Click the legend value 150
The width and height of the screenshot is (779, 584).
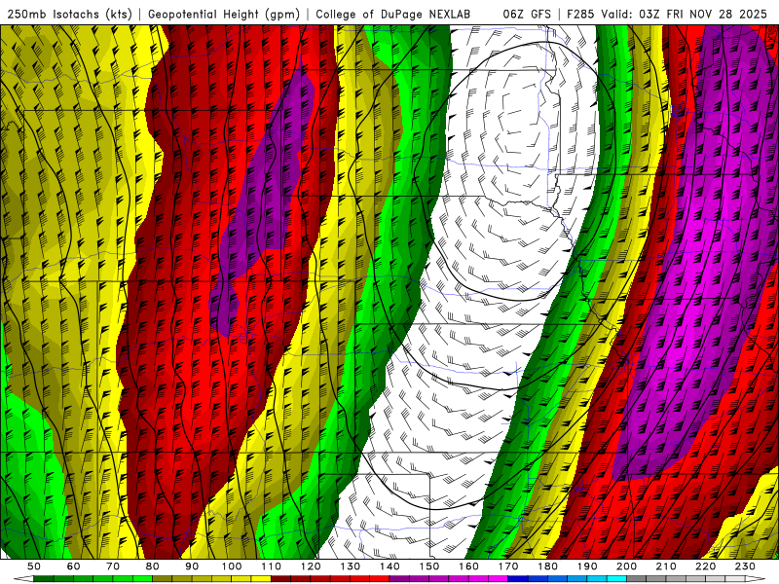[429, 566]
